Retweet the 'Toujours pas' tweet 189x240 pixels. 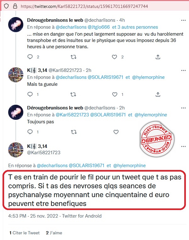click(74, 132)
